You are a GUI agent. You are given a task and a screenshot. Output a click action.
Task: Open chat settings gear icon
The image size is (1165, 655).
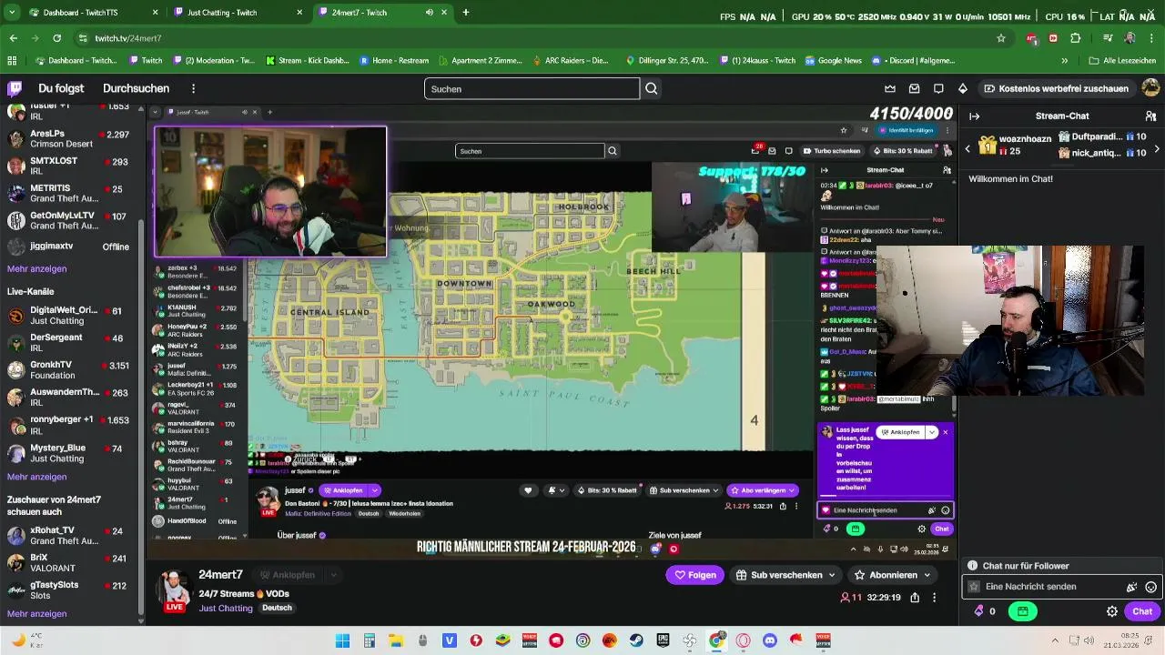(x=1111, y=611)
